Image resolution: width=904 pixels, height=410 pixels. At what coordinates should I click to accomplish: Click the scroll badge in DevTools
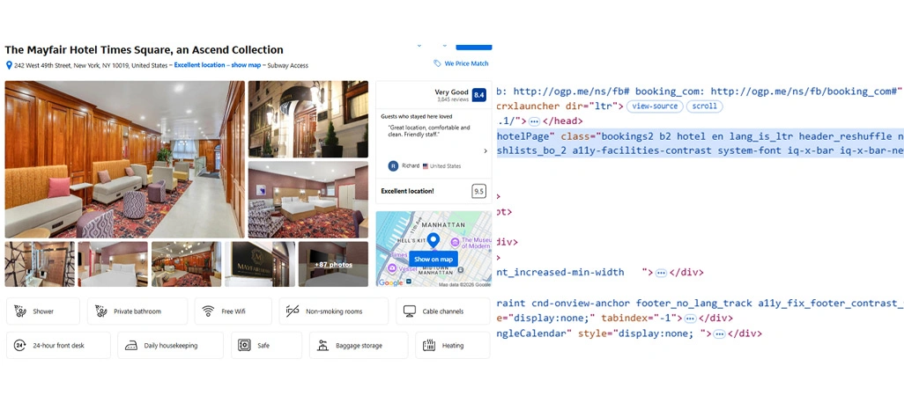click(704, 106)
